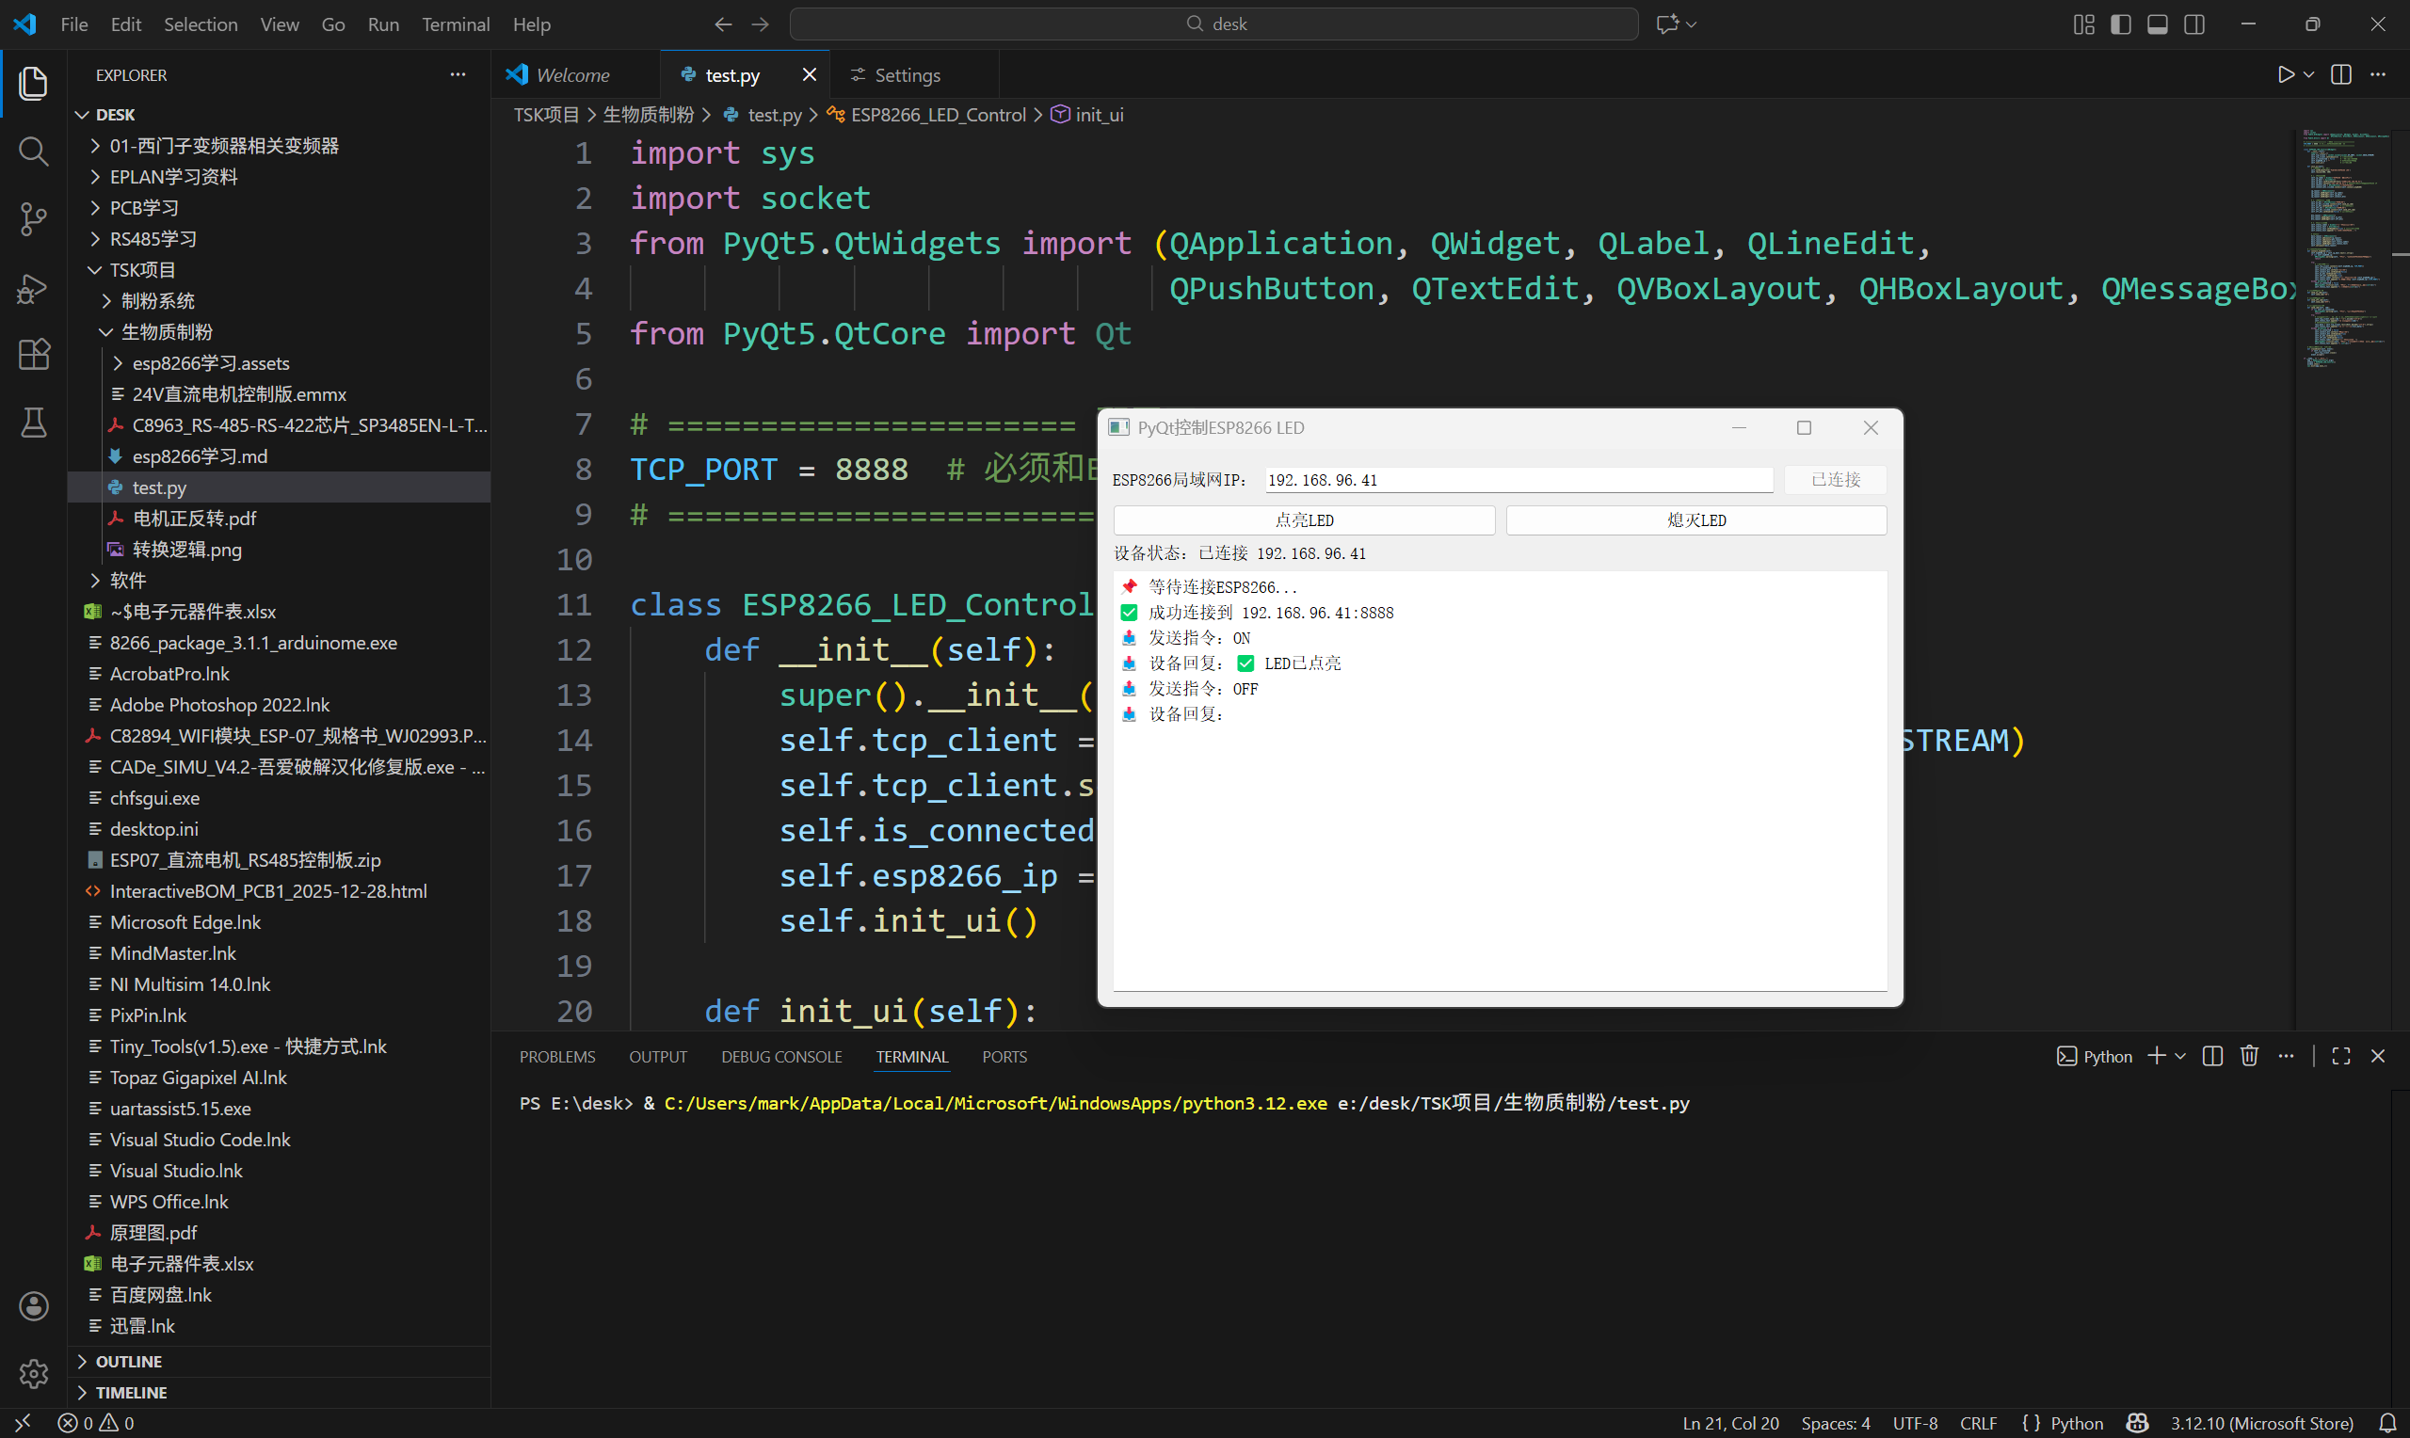
Task: Toggle the secondary side bar layout button
Action: [2193, 24]
